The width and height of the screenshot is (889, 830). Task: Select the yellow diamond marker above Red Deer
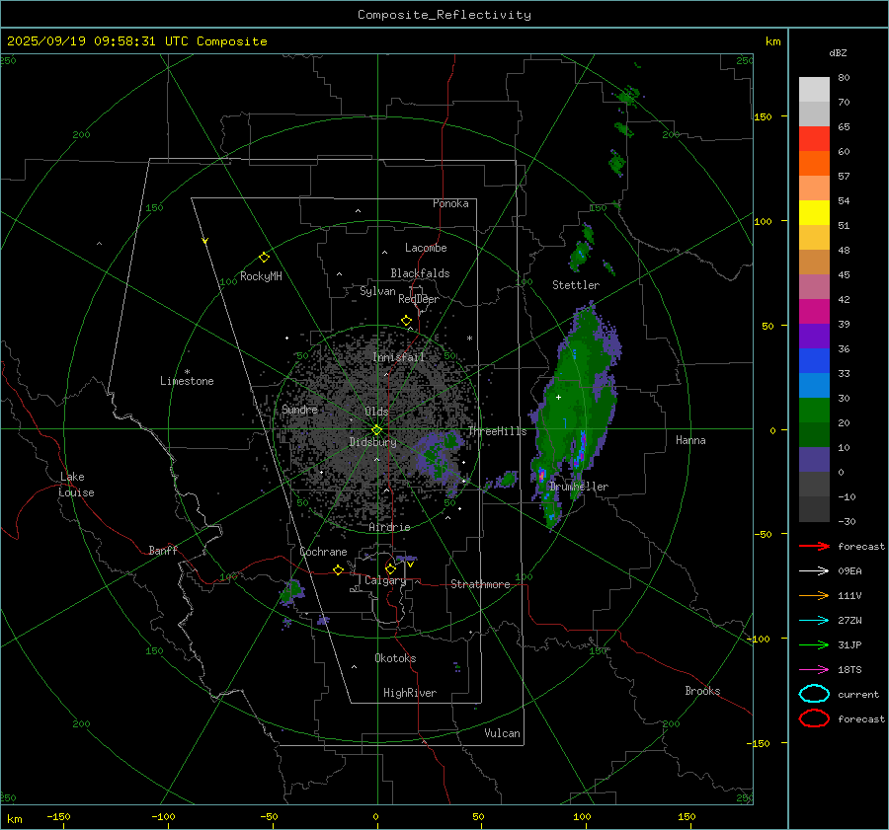[x=406, y=321]
